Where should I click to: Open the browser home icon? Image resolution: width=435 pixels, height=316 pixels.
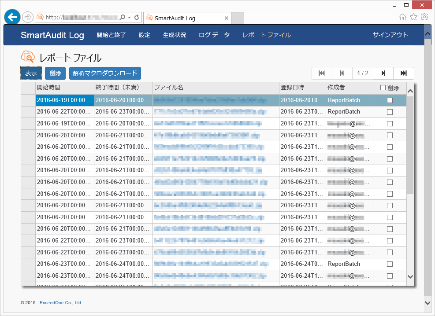pos(402,17)
